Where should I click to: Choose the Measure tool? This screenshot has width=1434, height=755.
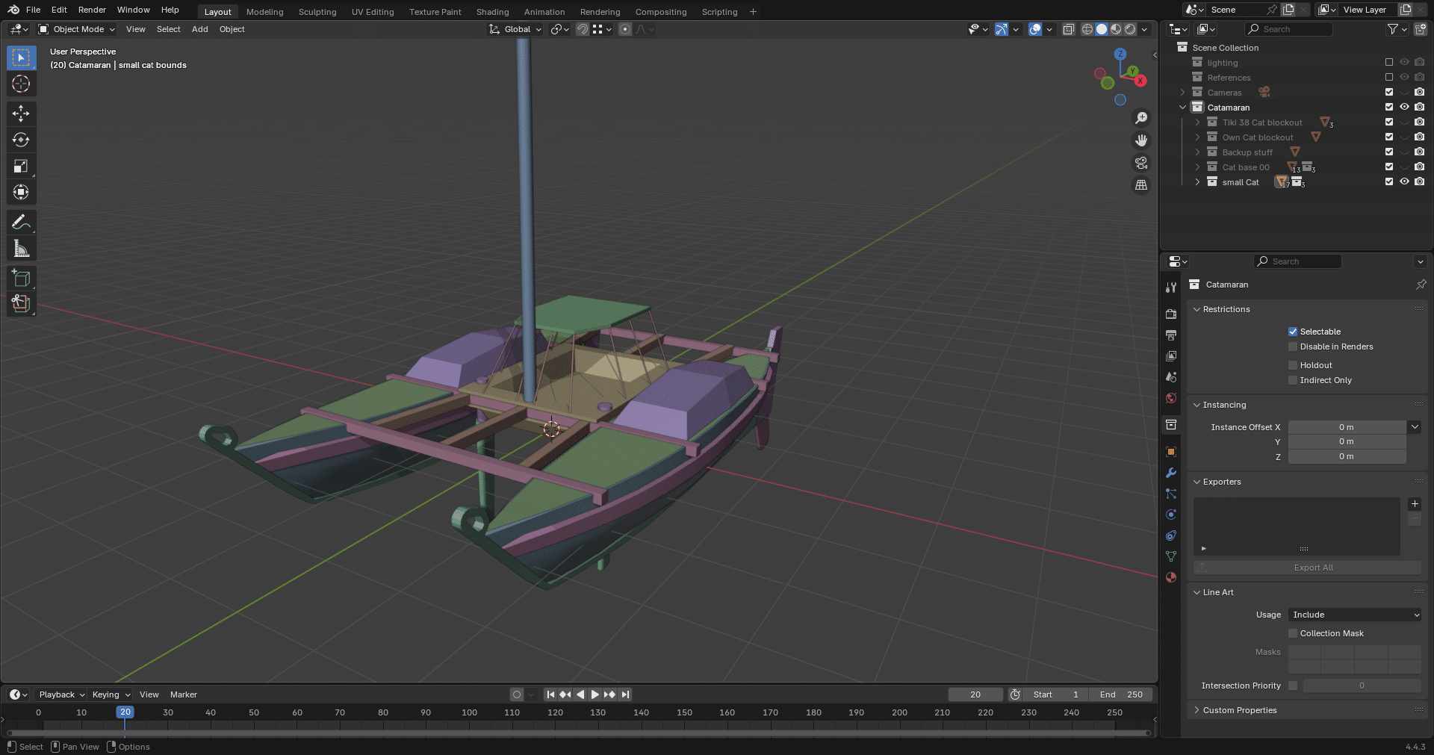pyautogui.click(x=21, y=249)
